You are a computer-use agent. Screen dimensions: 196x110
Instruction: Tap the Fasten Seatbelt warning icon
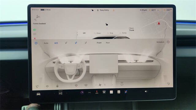[37, 18]
